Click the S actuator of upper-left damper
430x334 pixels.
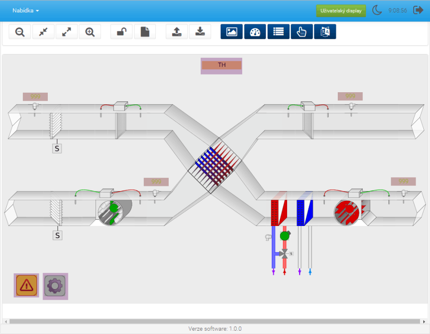tap(57, 148)
